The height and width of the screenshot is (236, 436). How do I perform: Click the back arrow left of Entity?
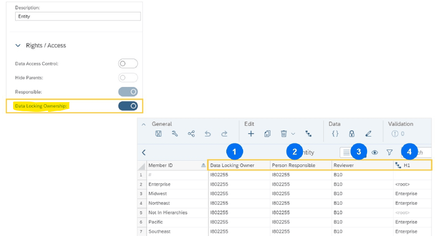coord(144,153)
